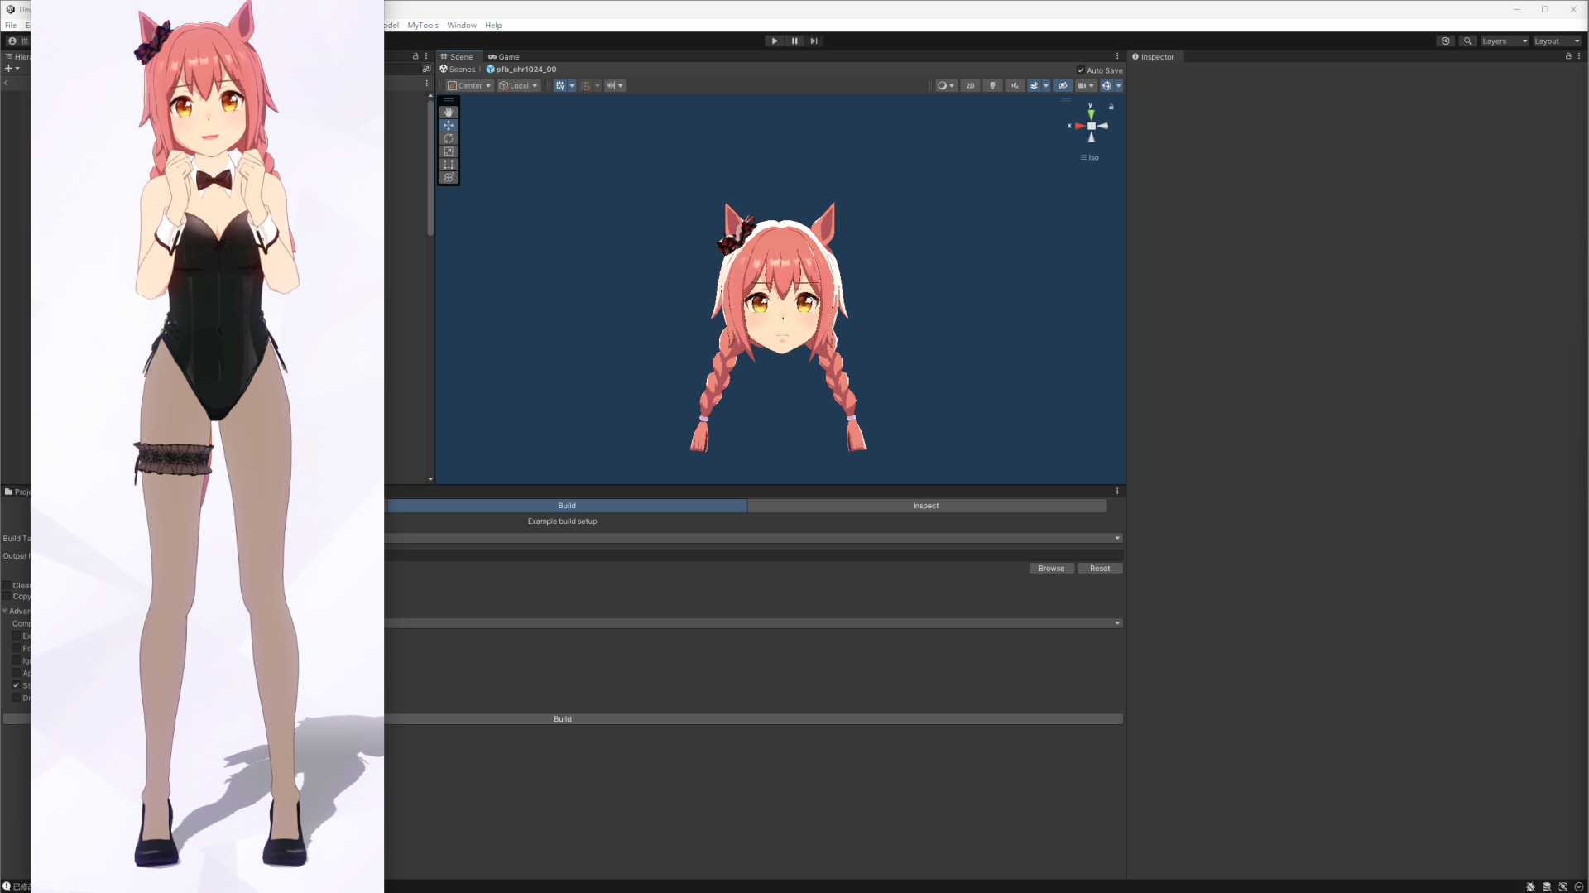The height and width of the screenshot is (893, 1589).
Task: Open the global search magnifier
Action: coord(1468,41)
